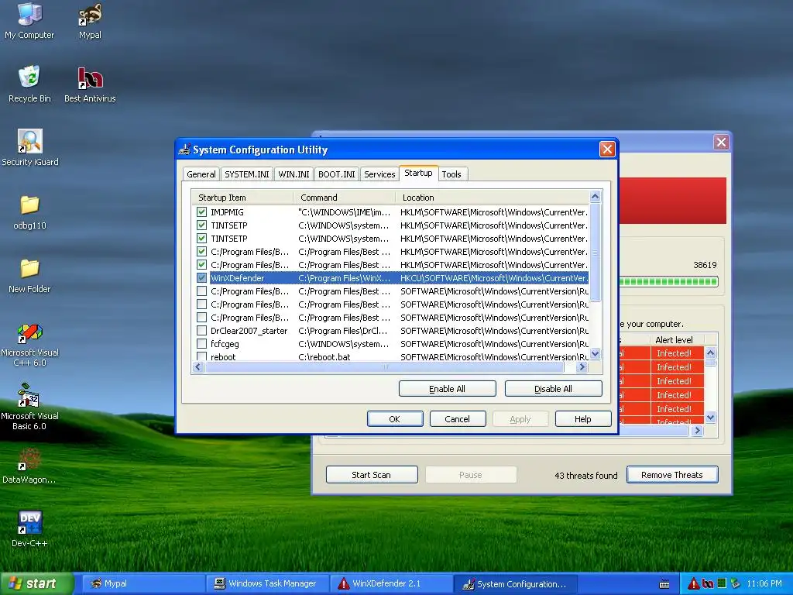Select the Dev-C++ desktop shortcut
Image resolution: width=793 pixels, height=595 pixels.
click(29, 529)
